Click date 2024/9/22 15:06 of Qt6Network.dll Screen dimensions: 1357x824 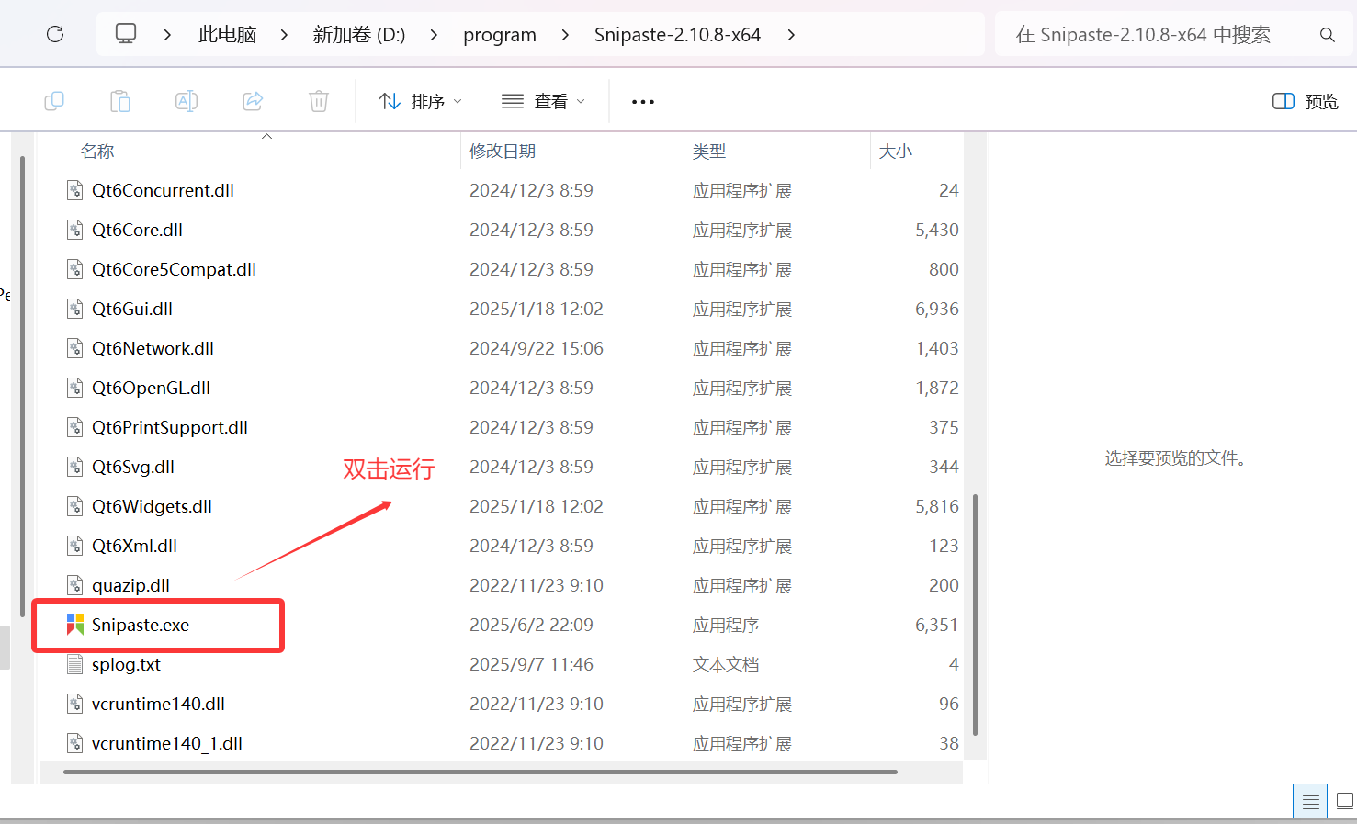[x=537, y=348]
